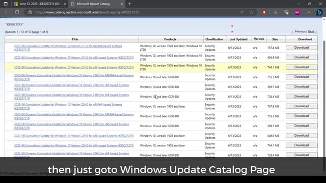Click the 'Updates: 1 - 12 of 12' count text

tap(26, 32)
